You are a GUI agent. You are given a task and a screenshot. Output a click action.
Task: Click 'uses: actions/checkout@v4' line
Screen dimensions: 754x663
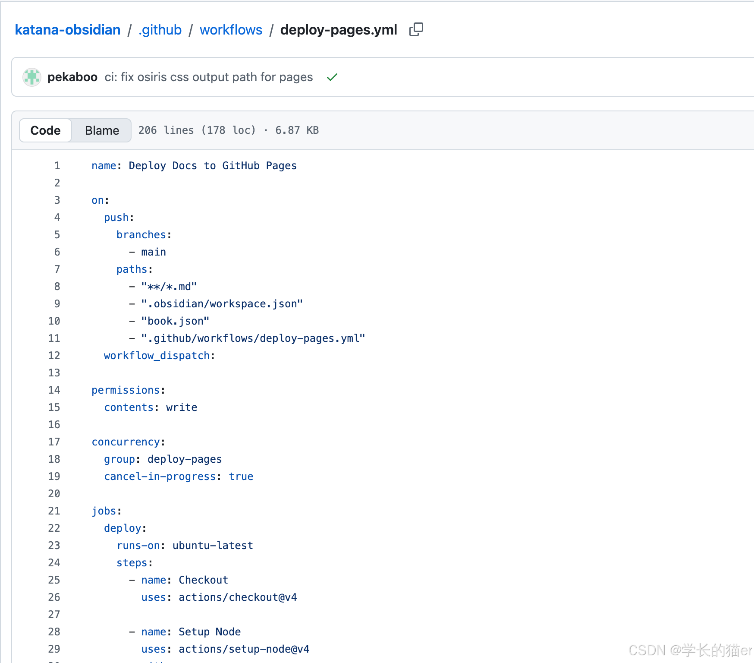pos(219,597)
